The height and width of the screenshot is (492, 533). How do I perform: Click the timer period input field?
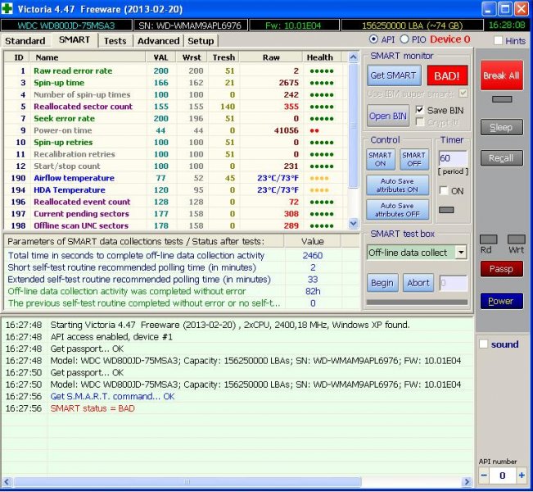point(453,157)
